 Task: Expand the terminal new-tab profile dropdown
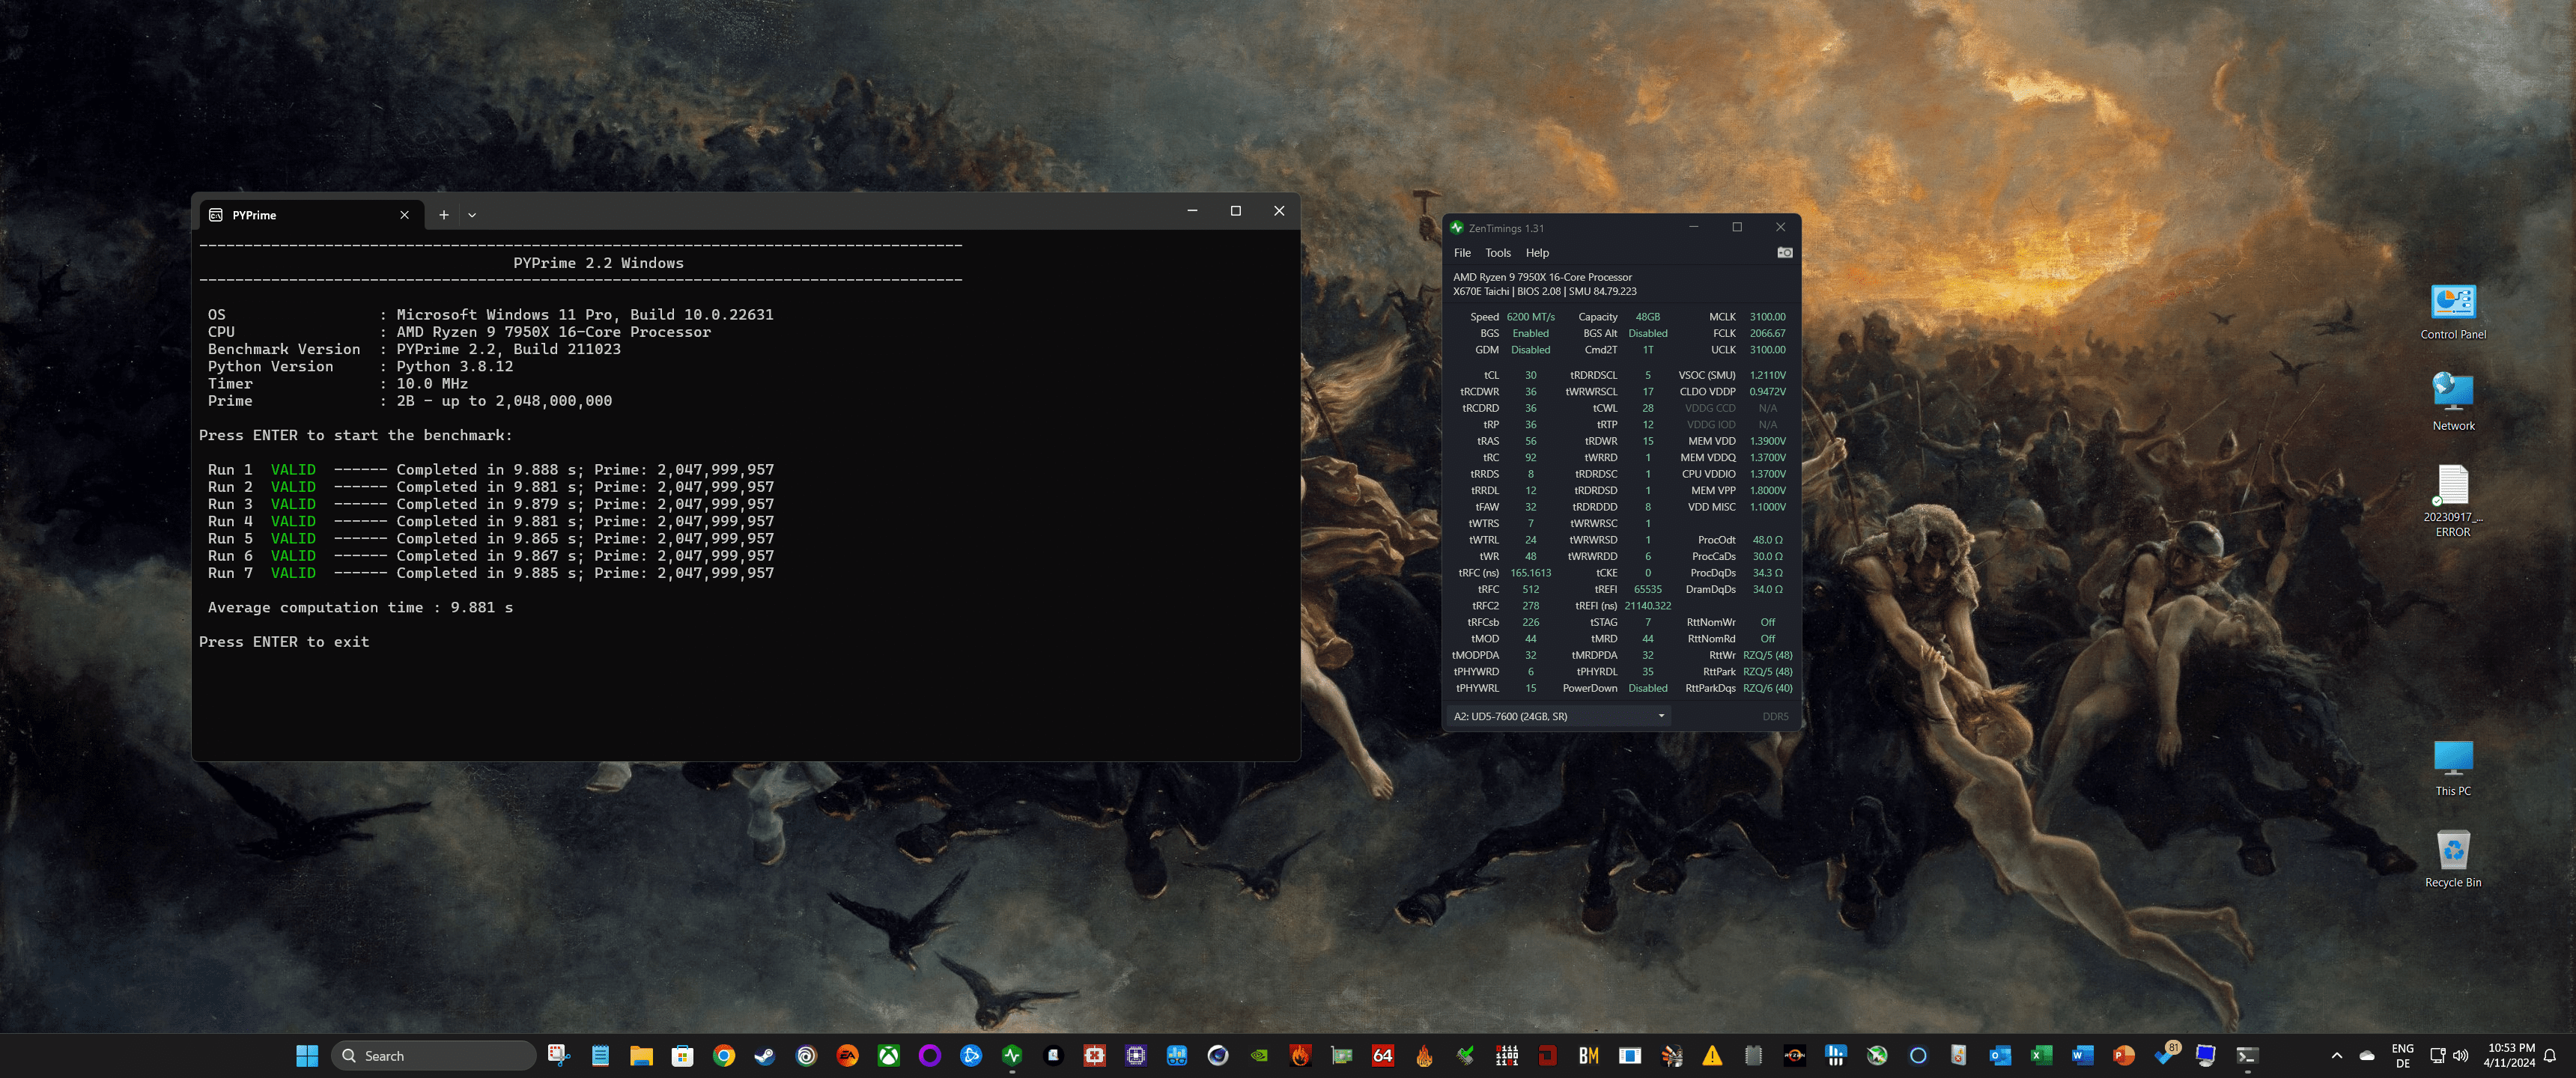(x=472, y=215)
